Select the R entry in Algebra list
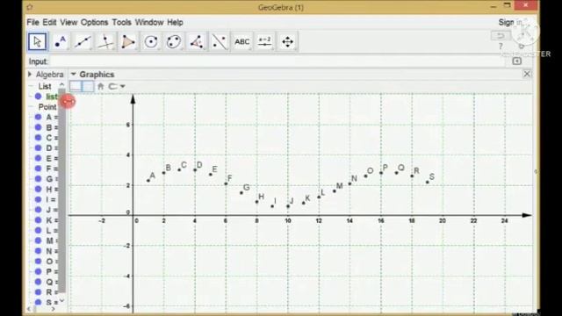 pyautogui.click(x=52, y=292)
